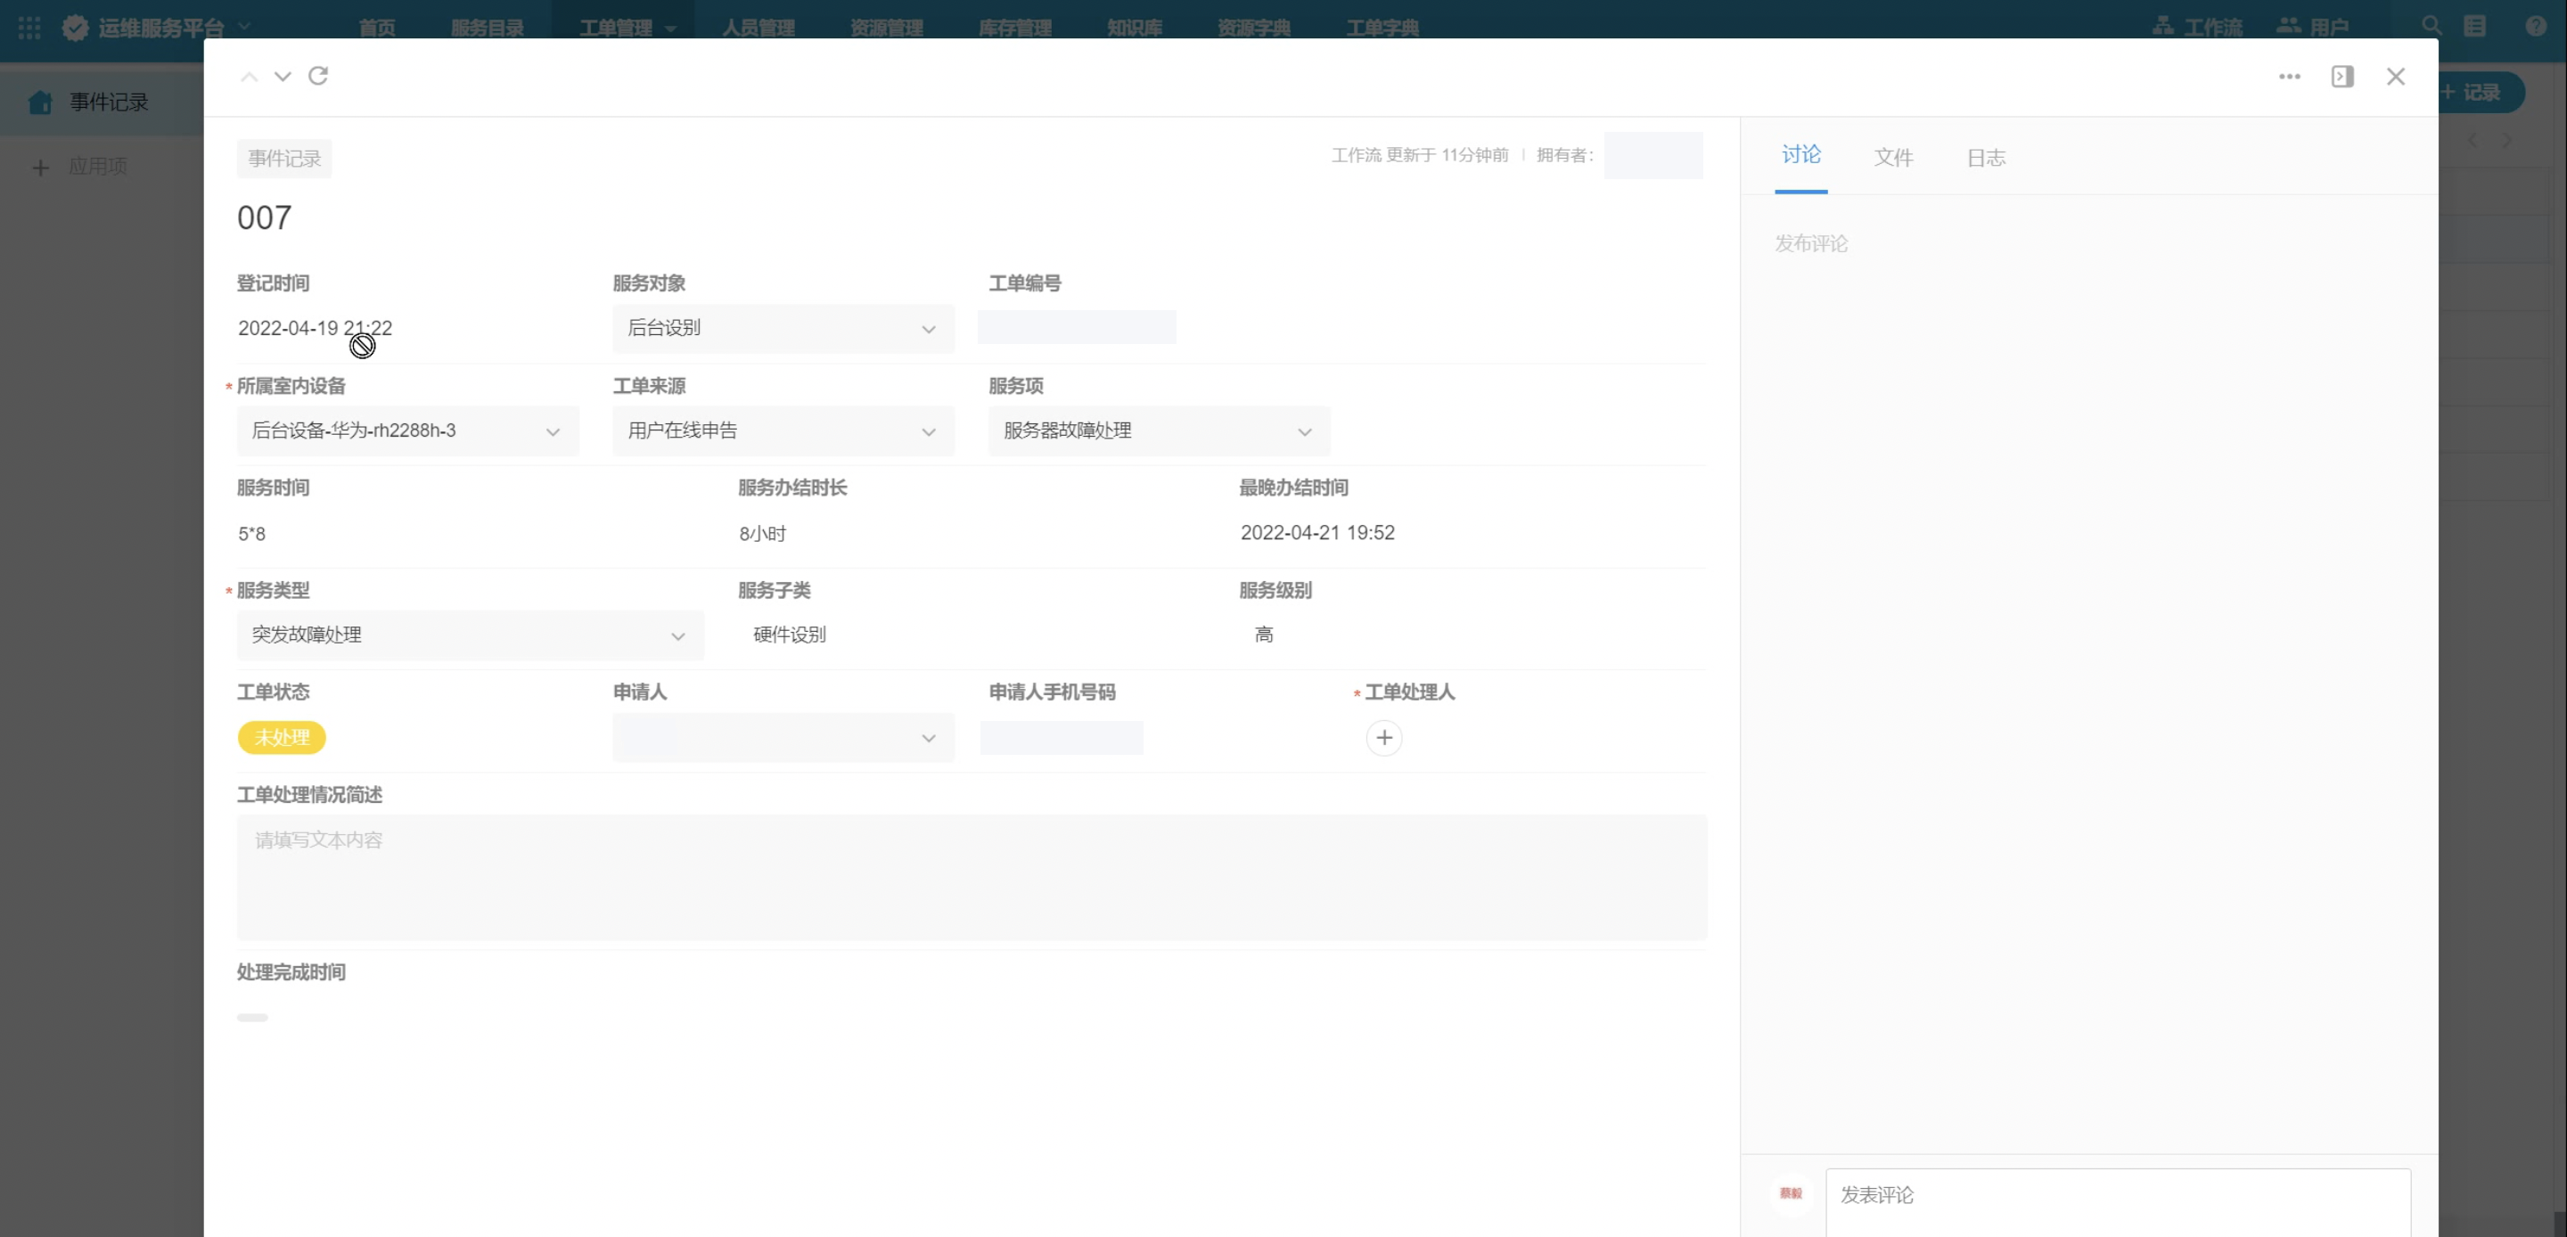The height and width of the screenshot is (1237, 2567).
Task: Click the owner field next to 拥有者
Action: [x=1653, y=155]
